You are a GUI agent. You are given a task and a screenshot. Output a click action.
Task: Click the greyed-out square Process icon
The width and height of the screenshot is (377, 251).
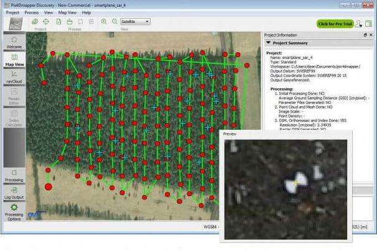(x=80, y=22)
